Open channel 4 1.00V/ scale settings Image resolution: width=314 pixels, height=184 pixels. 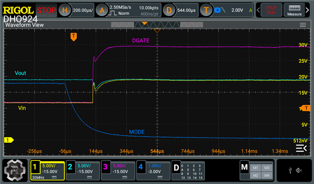158,169
